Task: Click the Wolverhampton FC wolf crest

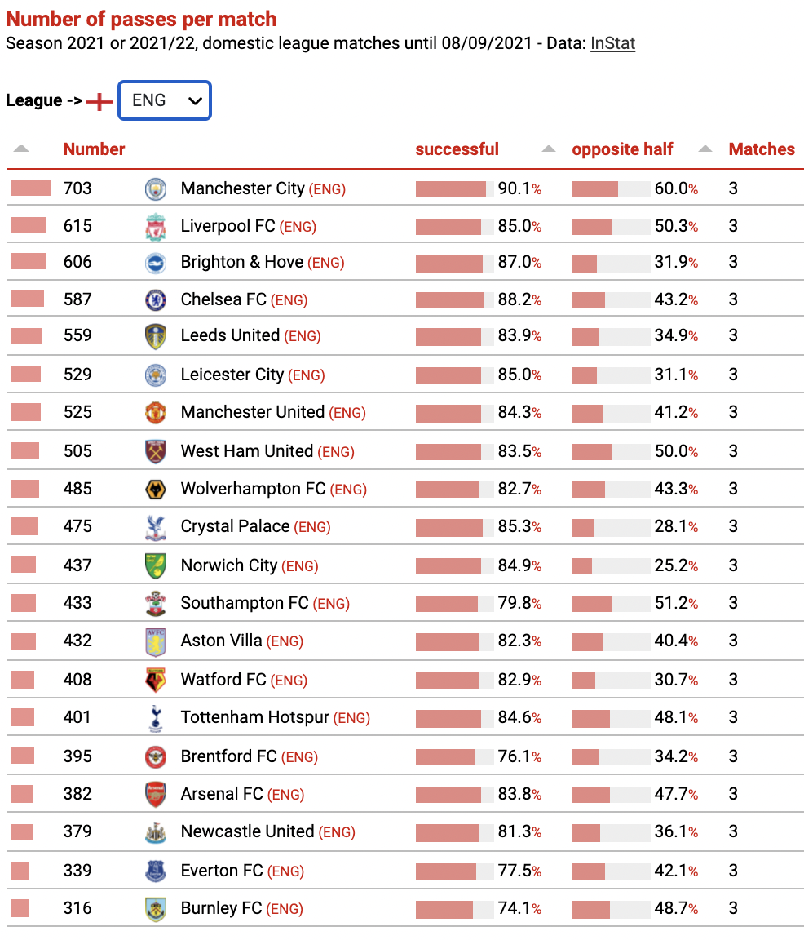Action: pos(156,490)
